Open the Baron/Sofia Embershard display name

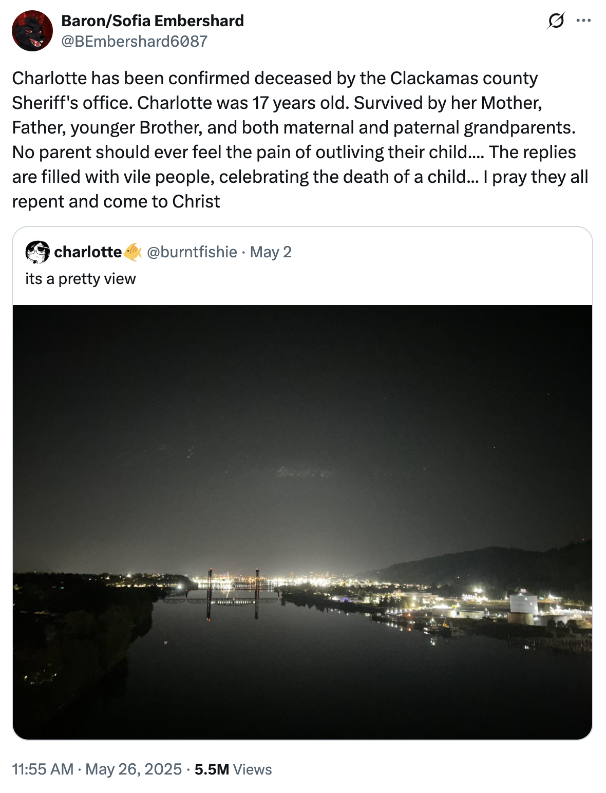[153, 21]
